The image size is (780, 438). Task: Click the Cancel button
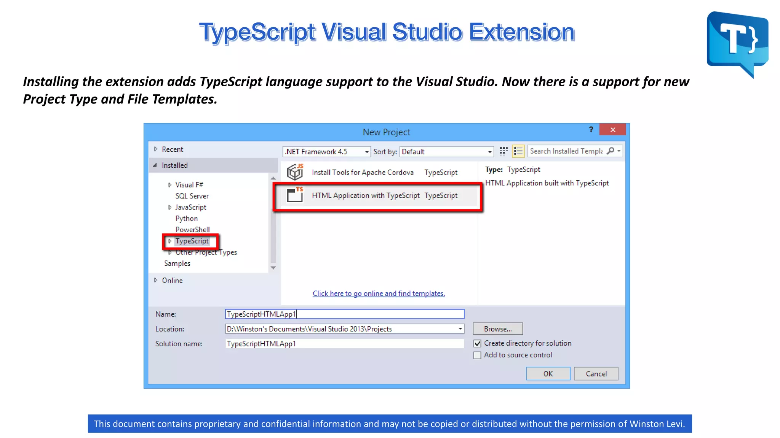[x=596, y=374]
